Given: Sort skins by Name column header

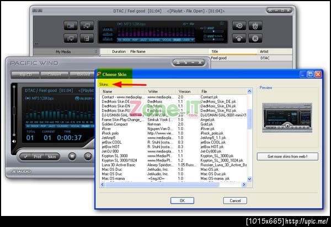Looking at the screenshot, I should click(x=122, y=91).
